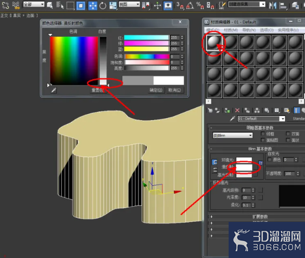
Task: Click 取消(C) in the color selector
Action: (x=175, y=90)
